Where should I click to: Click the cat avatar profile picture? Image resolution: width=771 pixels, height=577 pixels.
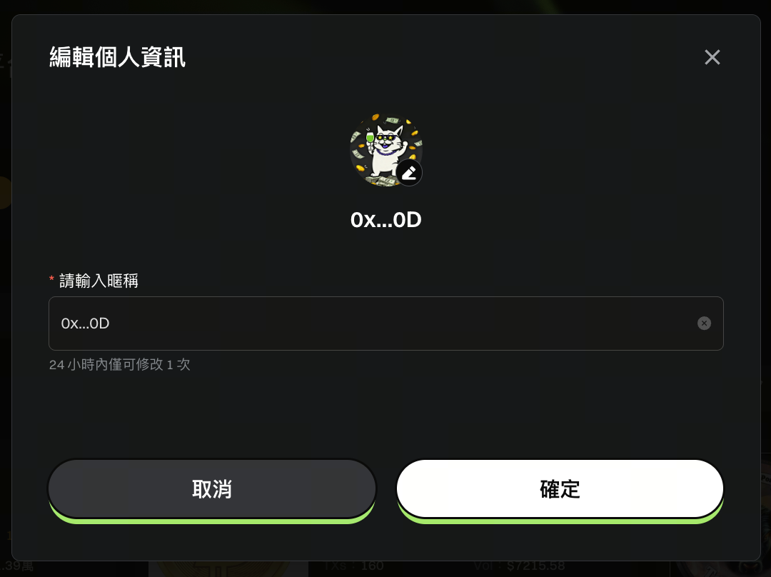click(386, 150)
